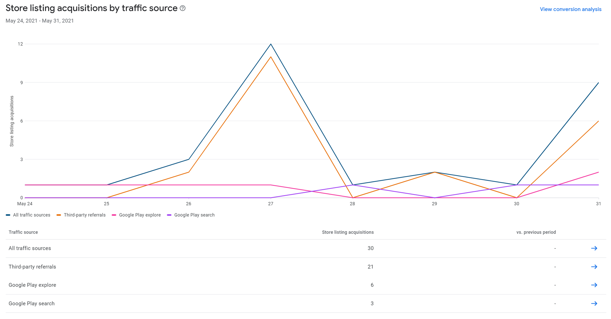Click the x-axis label 29
The image size is (611, 319).
click(x=434, y=204)
